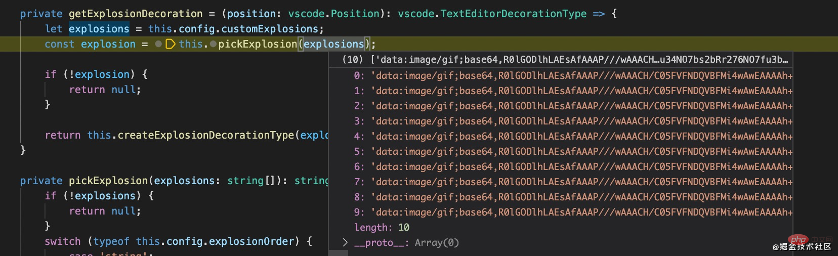838x256 pixels.
Task: Click the yellow debug pointer before 'this'
Action: tap(171, 44)
